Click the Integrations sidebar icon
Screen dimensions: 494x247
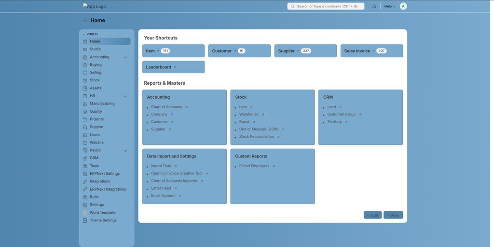pos(85,182)
